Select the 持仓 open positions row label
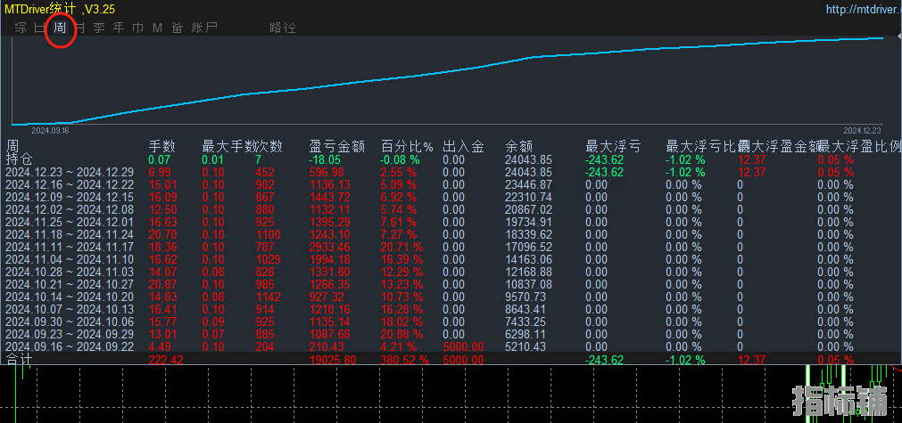Image resolution: width=902 pixels, height=423 pixels. pos(19,159)
